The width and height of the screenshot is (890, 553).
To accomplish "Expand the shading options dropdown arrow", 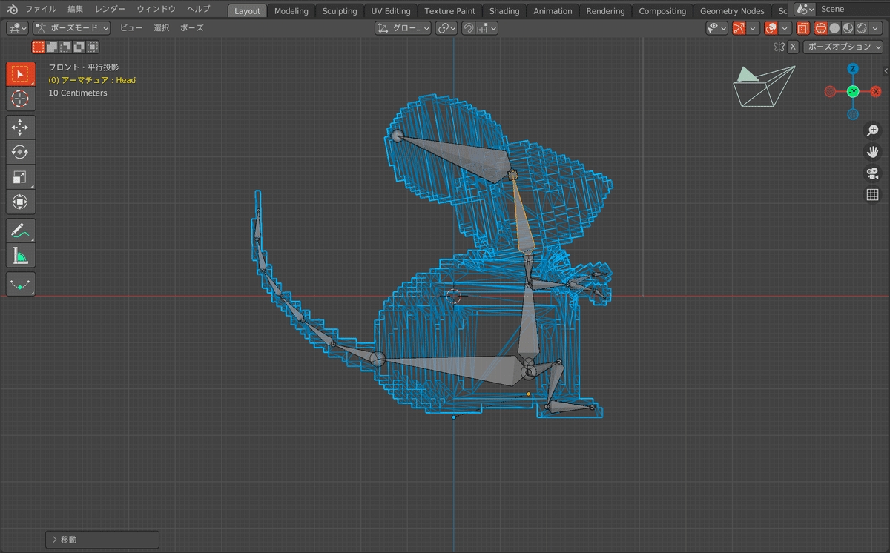I will click(x=874, y=28).
